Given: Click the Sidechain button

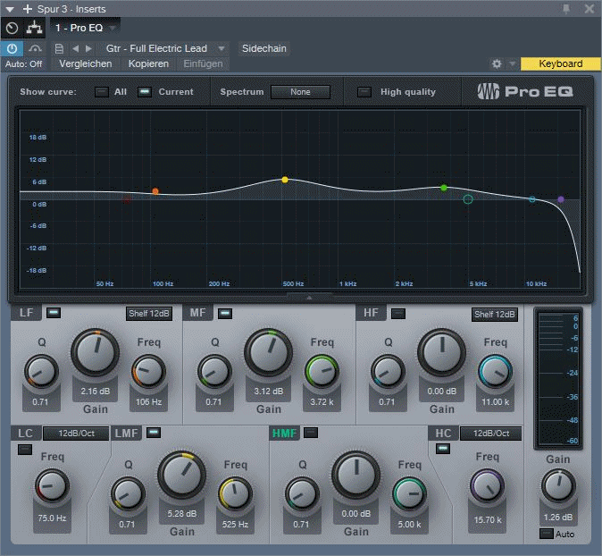Looking at the screenshot, I should click(x=264, y=49).
